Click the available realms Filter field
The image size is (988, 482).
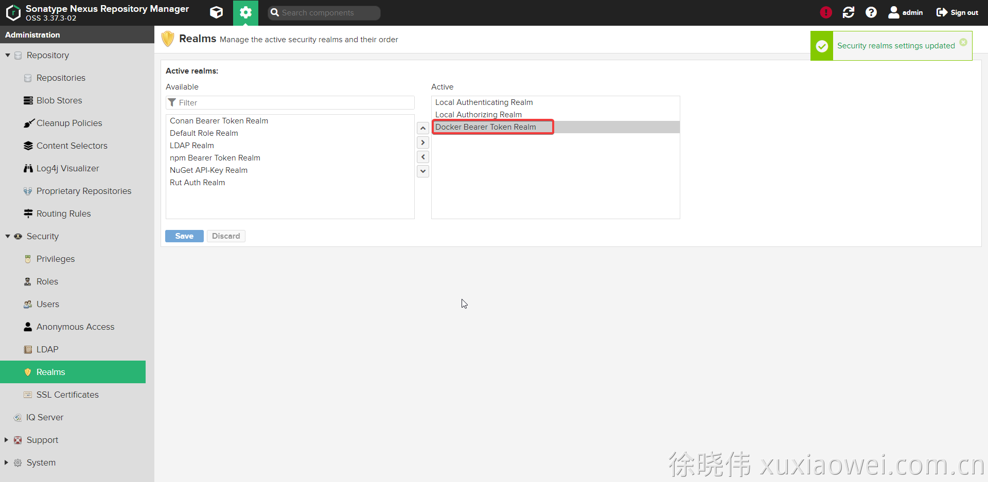point(294,103)
